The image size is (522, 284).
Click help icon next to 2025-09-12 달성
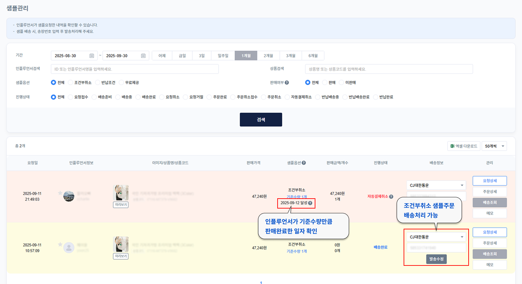click(x=310, y=203)
